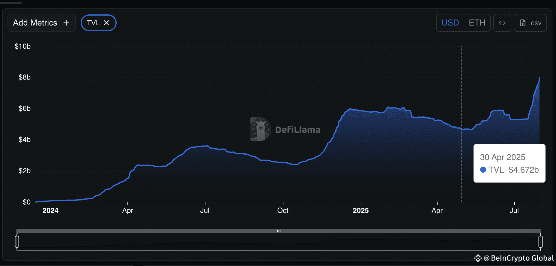Select the TVL metric chip
Image resolution: width=556 pixels, height=266 pixels.
[99, 23]
